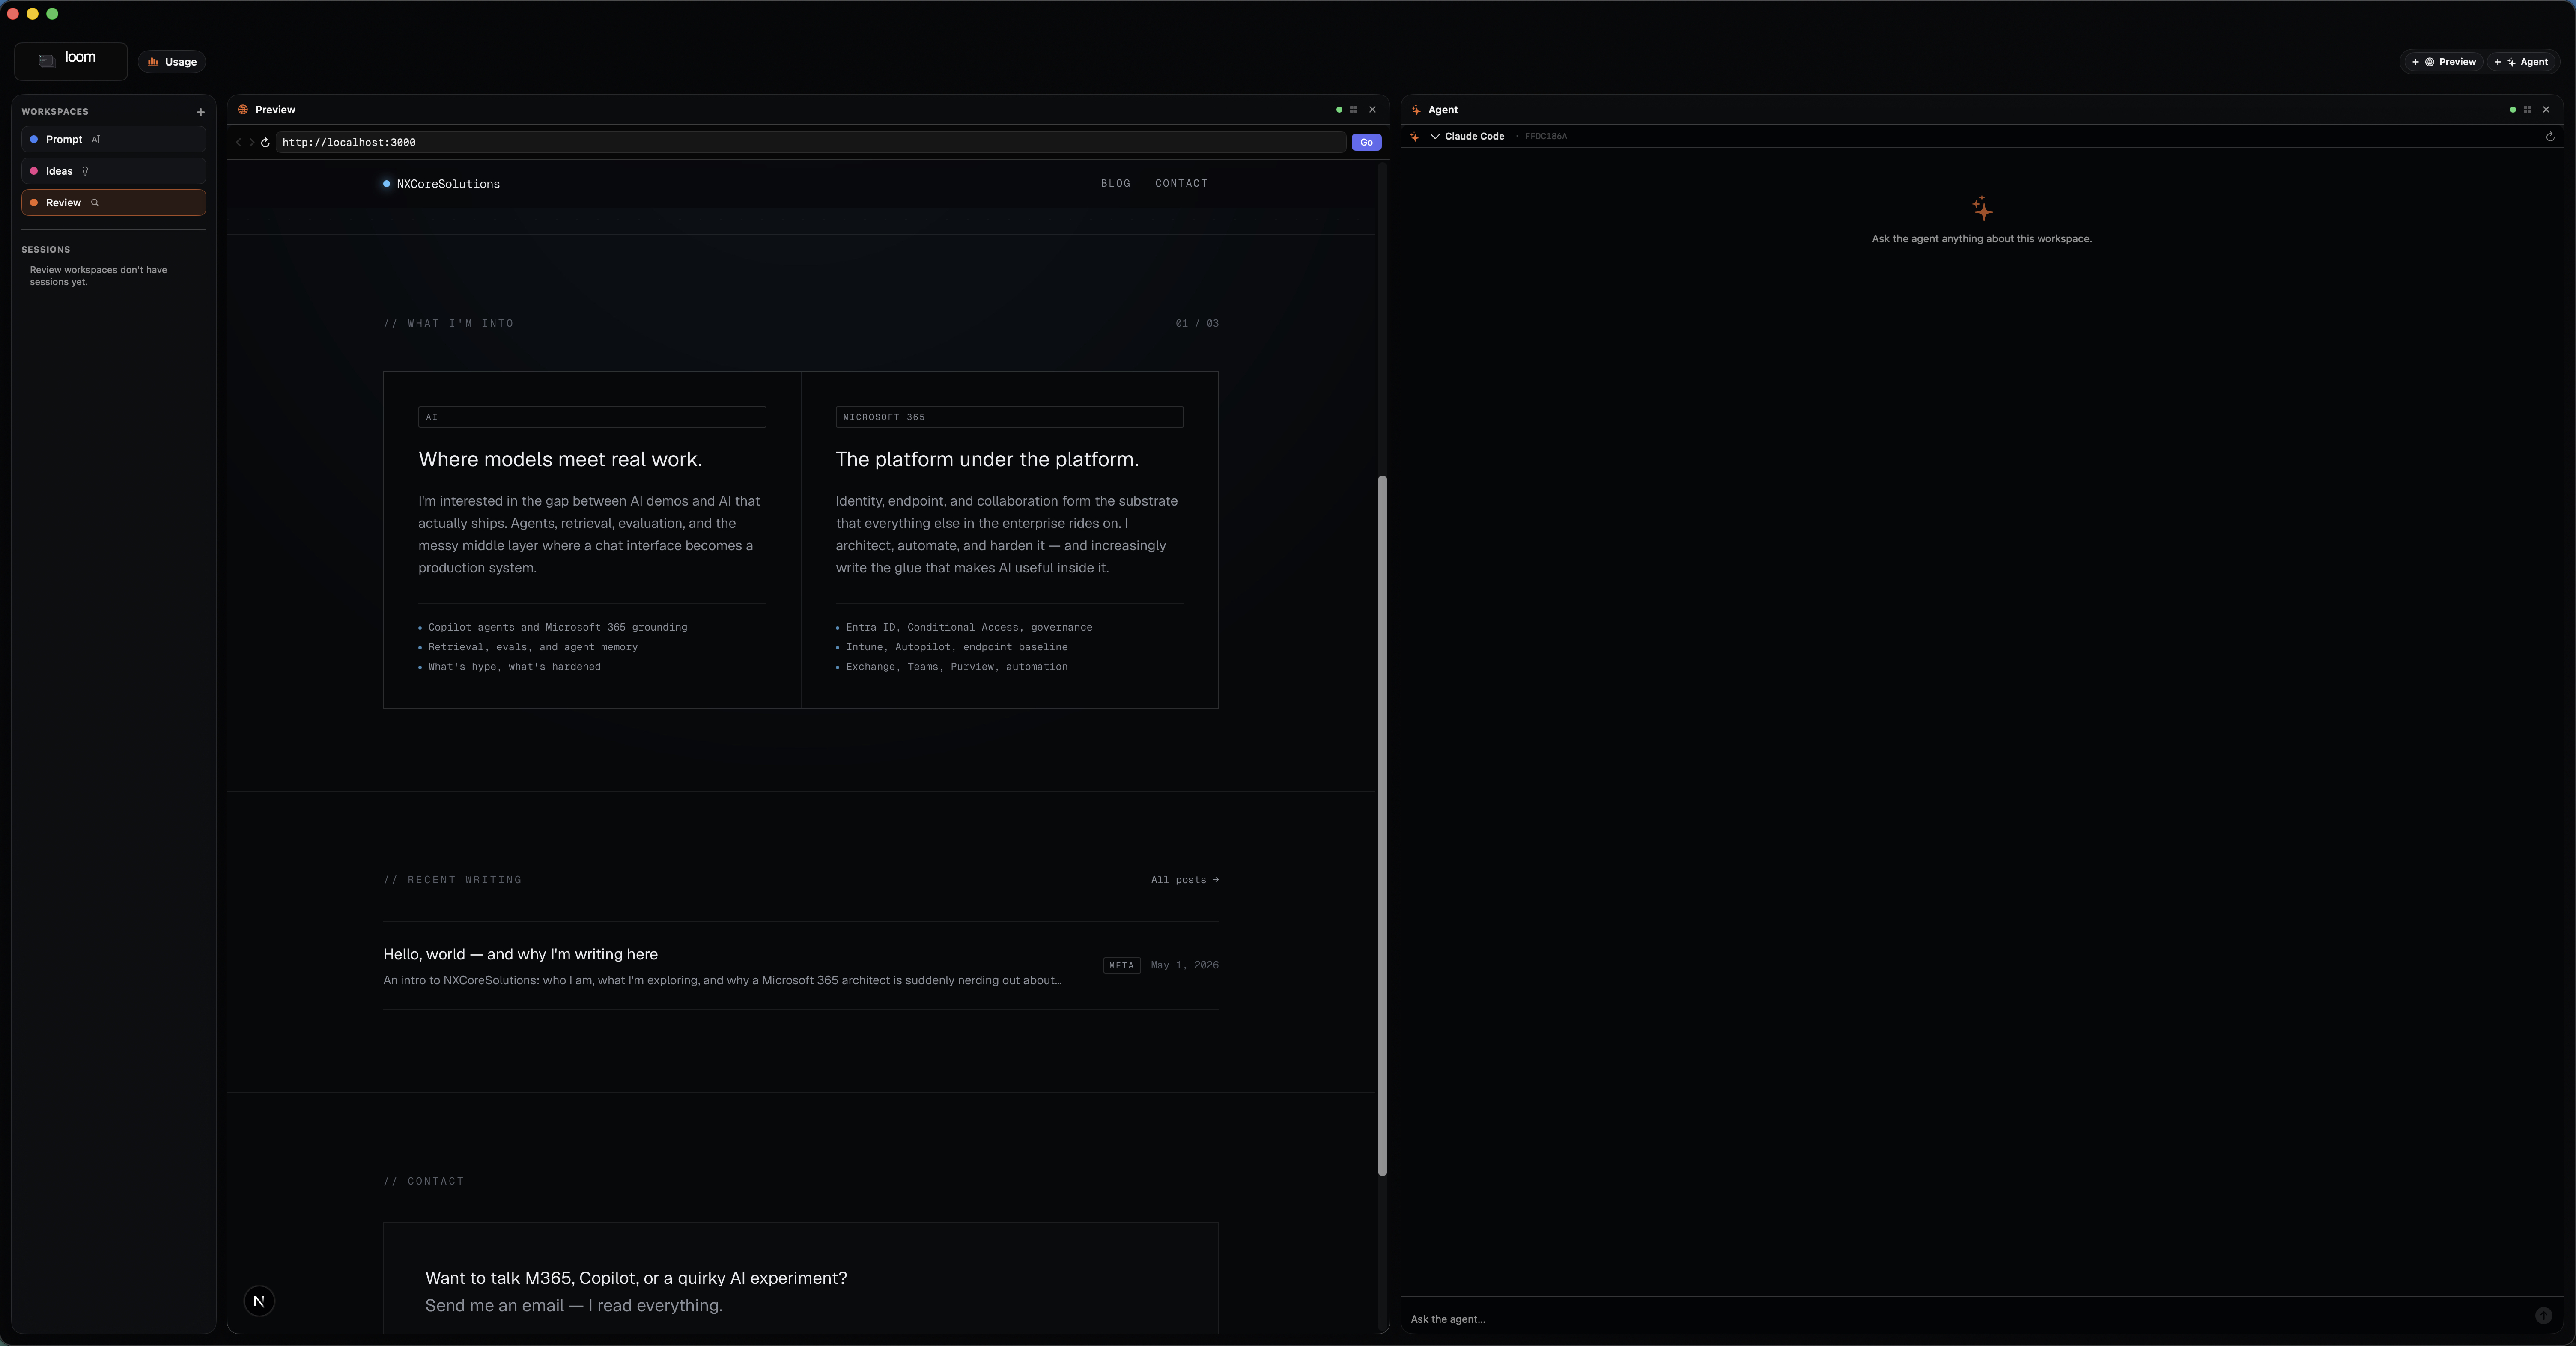Add a new Agent pane

[x=2521, y=62]
